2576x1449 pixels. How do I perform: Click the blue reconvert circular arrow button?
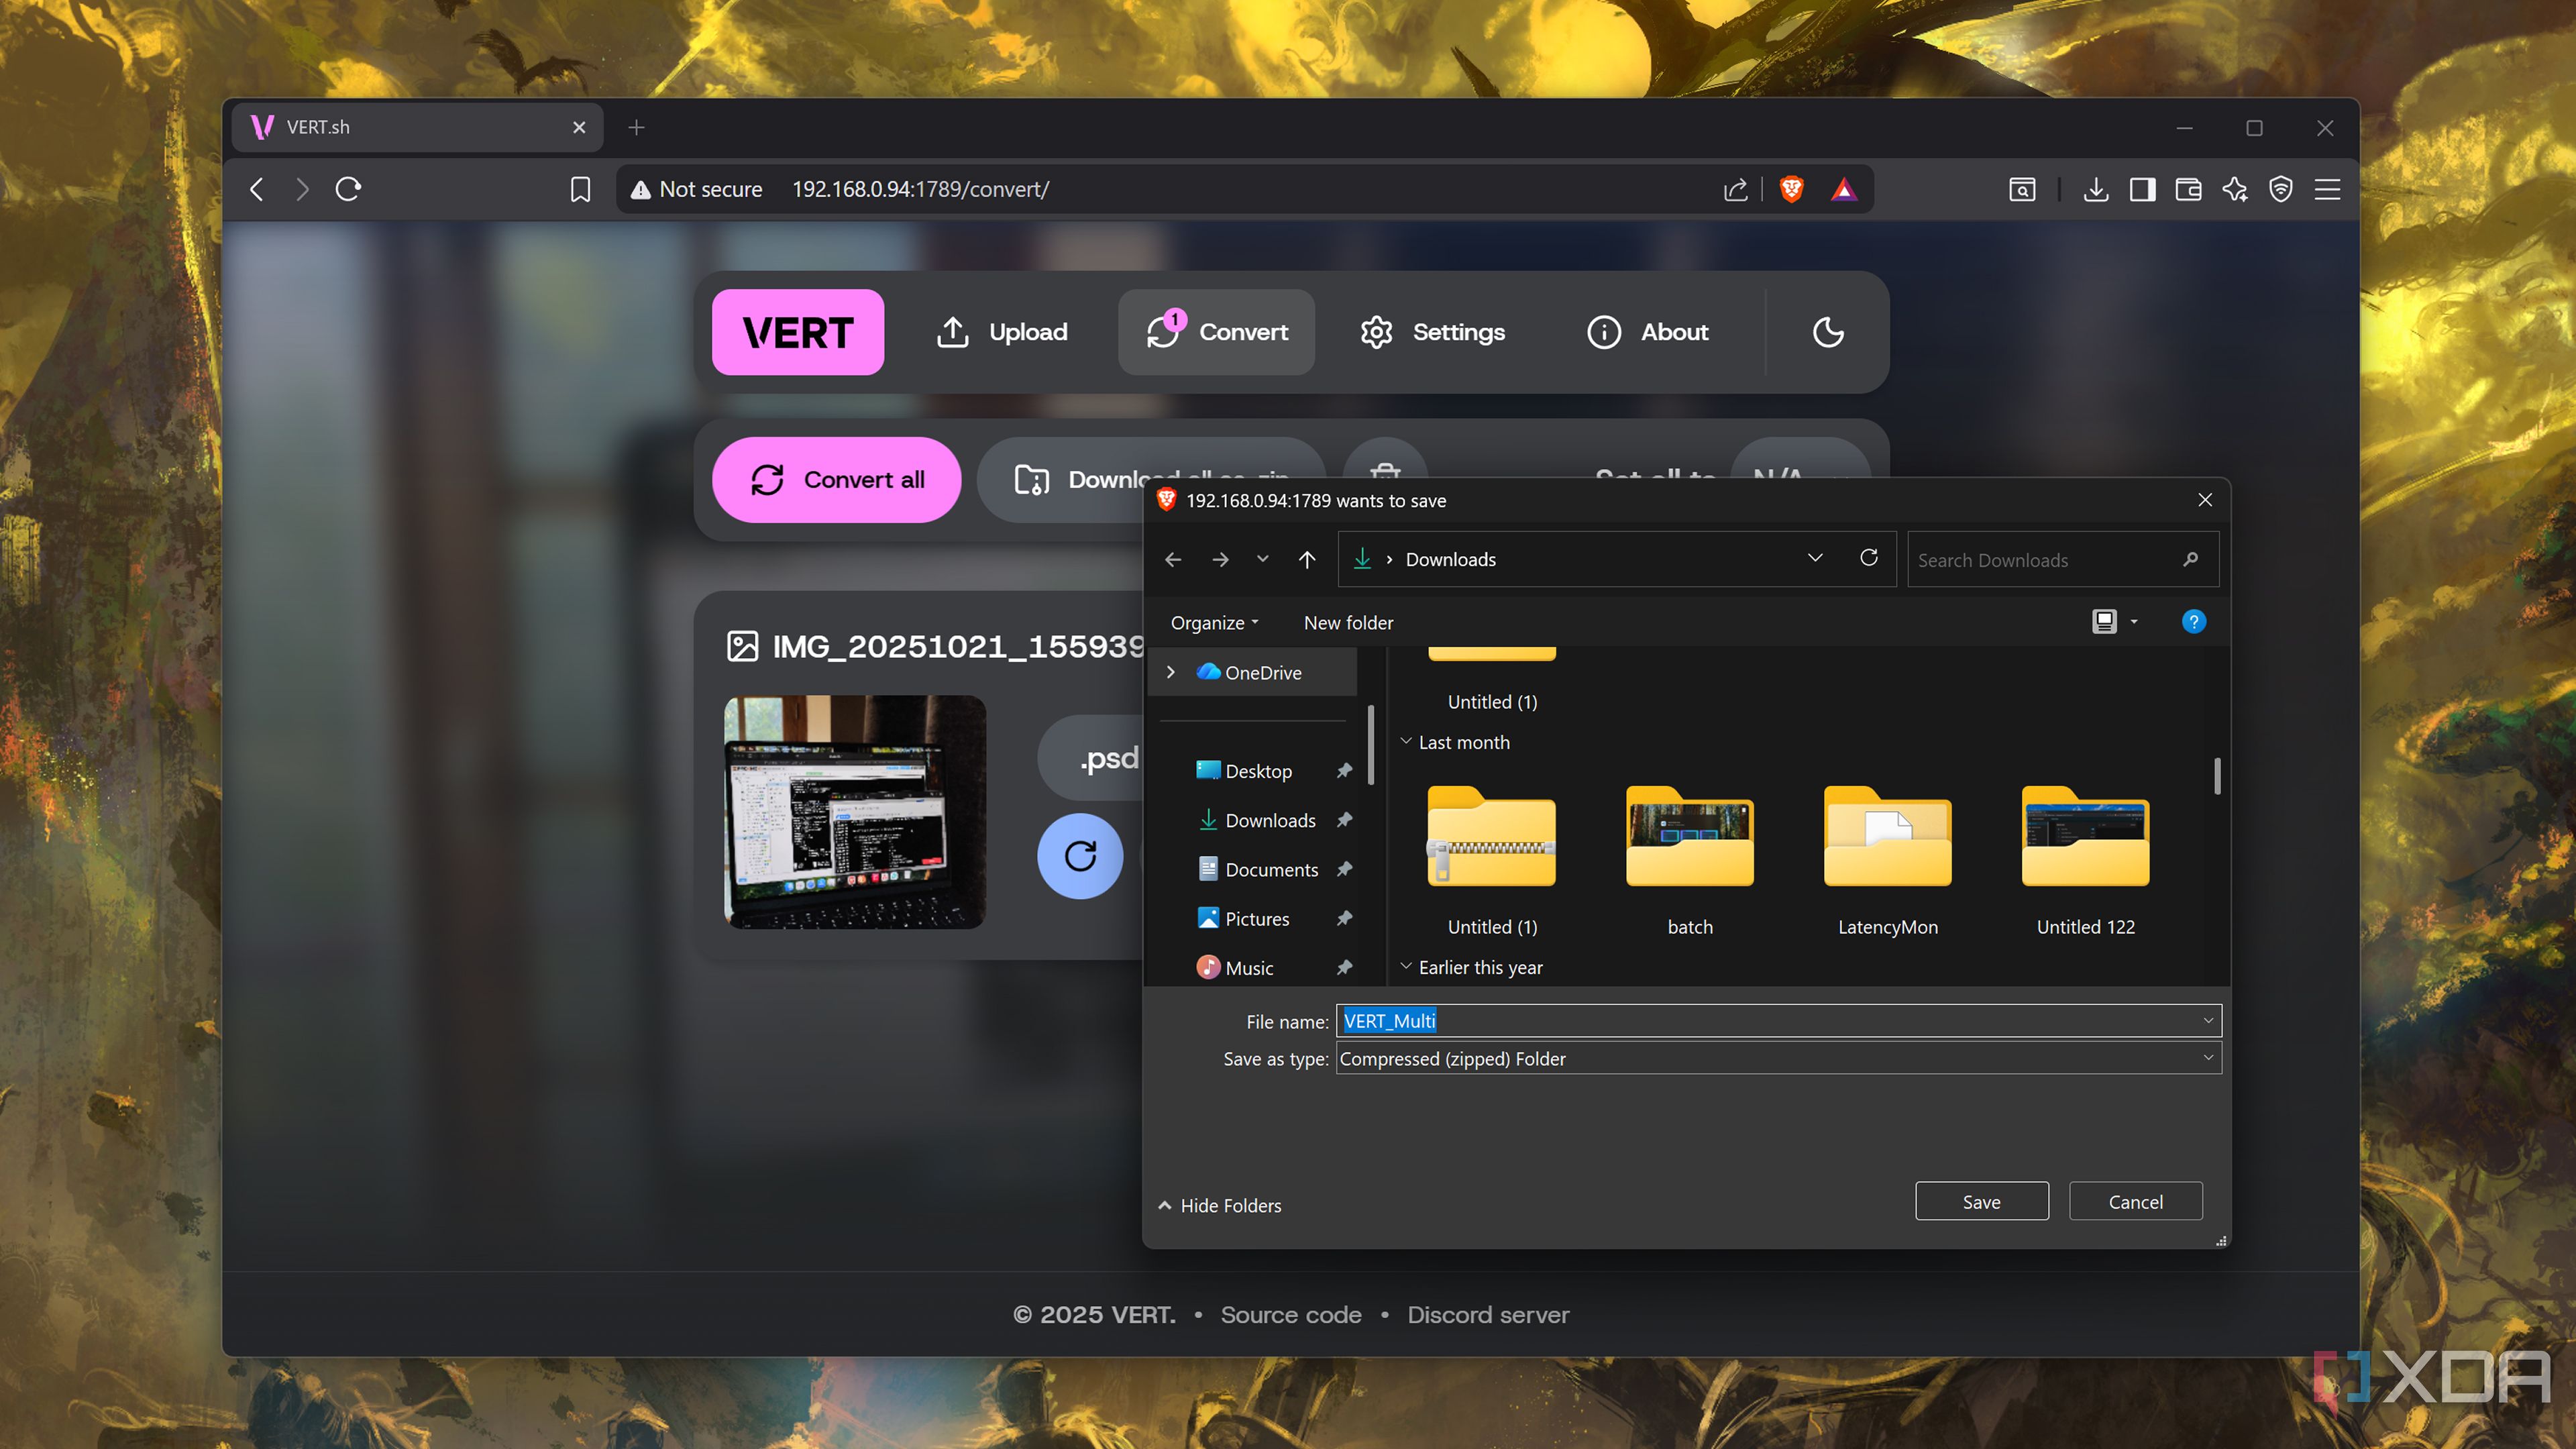click(1080, 856)
